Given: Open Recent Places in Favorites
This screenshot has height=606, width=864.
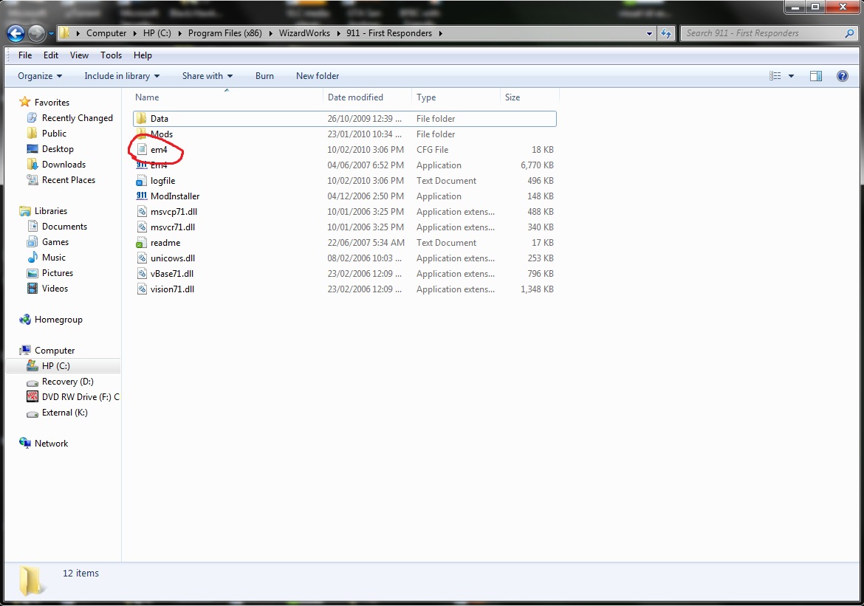Looking at the screenshot, I should (x=69, y=179).
